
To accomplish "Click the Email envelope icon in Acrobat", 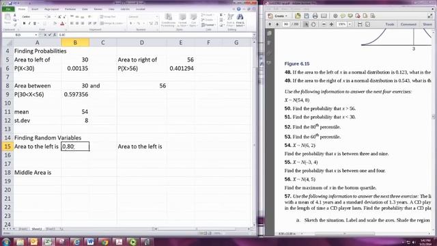I will tap(324, 16).
